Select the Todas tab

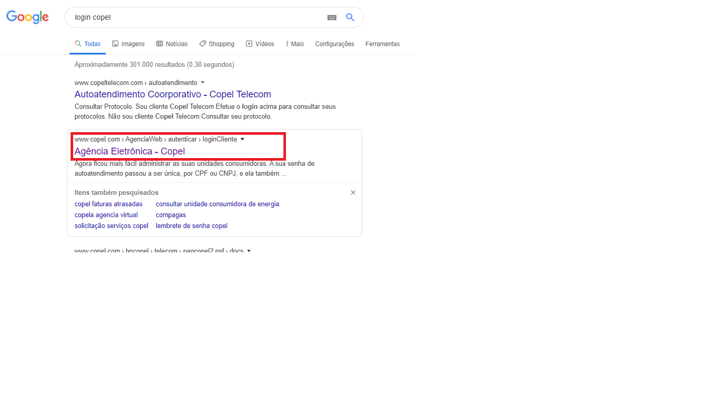pos(88,44)
